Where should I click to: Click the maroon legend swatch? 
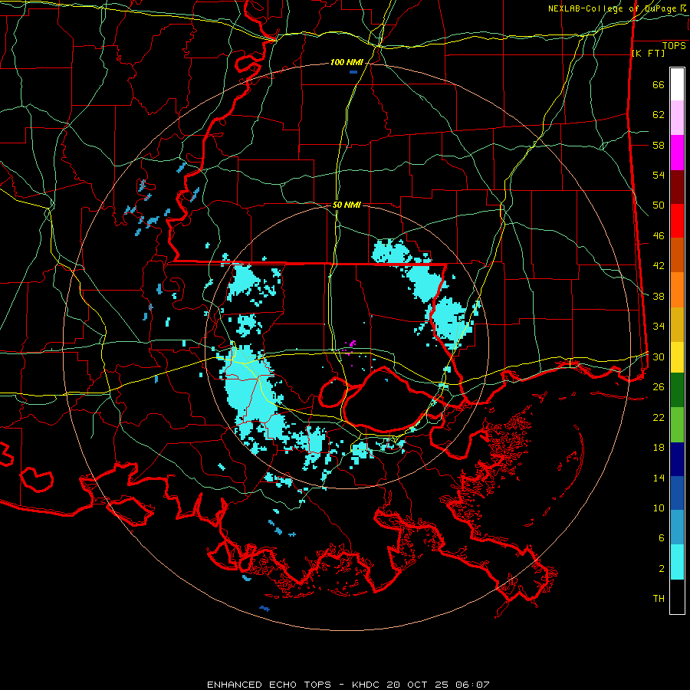677,188
